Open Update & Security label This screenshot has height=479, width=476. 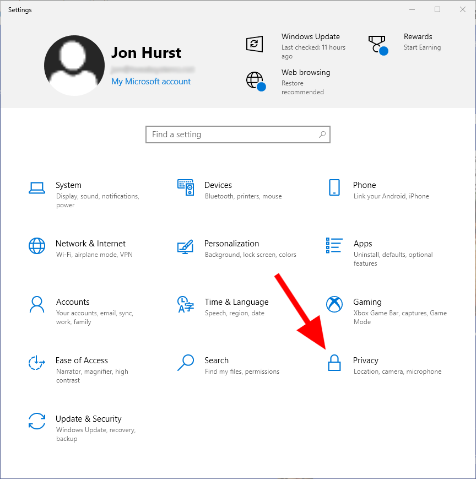[x=89, y=419]
